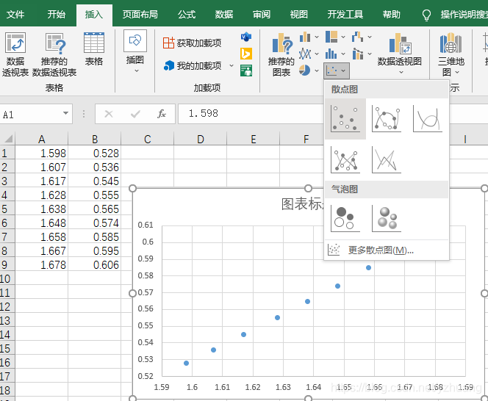Select the 3-D bubble chart option

(x=387, y=218)
